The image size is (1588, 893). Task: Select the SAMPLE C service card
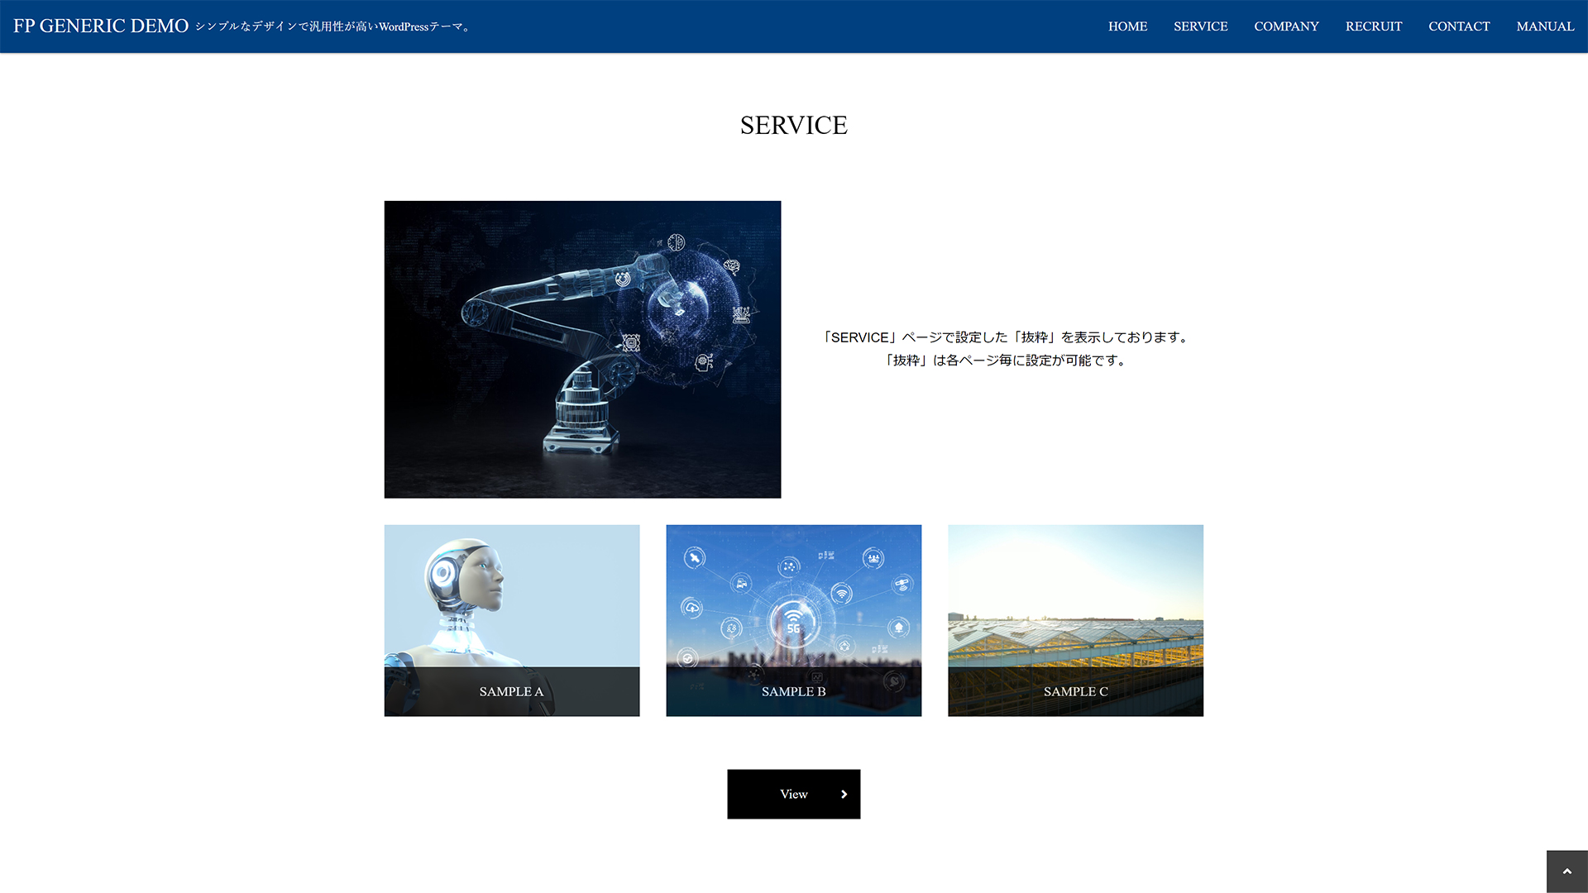(1075, 620)
